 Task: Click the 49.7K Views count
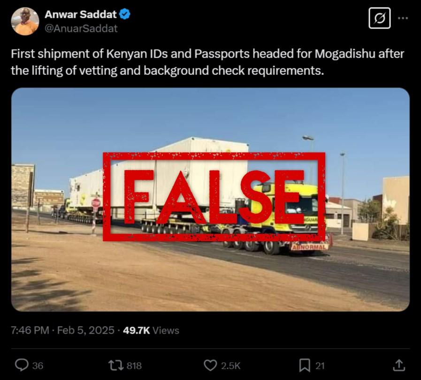click(x=151, y=330)
